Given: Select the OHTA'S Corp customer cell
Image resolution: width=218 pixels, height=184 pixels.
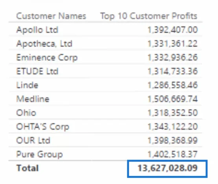Looking at the screenshot, I should click(43, 126).
